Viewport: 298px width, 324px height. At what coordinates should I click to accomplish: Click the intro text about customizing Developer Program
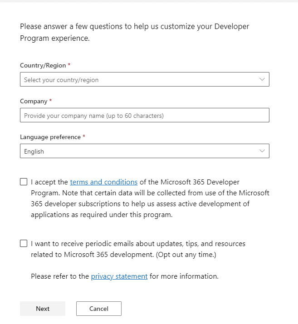(x=135, y=32)
